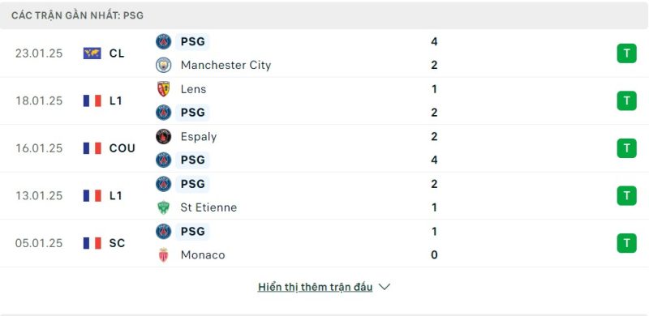
Task: Click the Manchester City club crest
Action: point(164,65)
